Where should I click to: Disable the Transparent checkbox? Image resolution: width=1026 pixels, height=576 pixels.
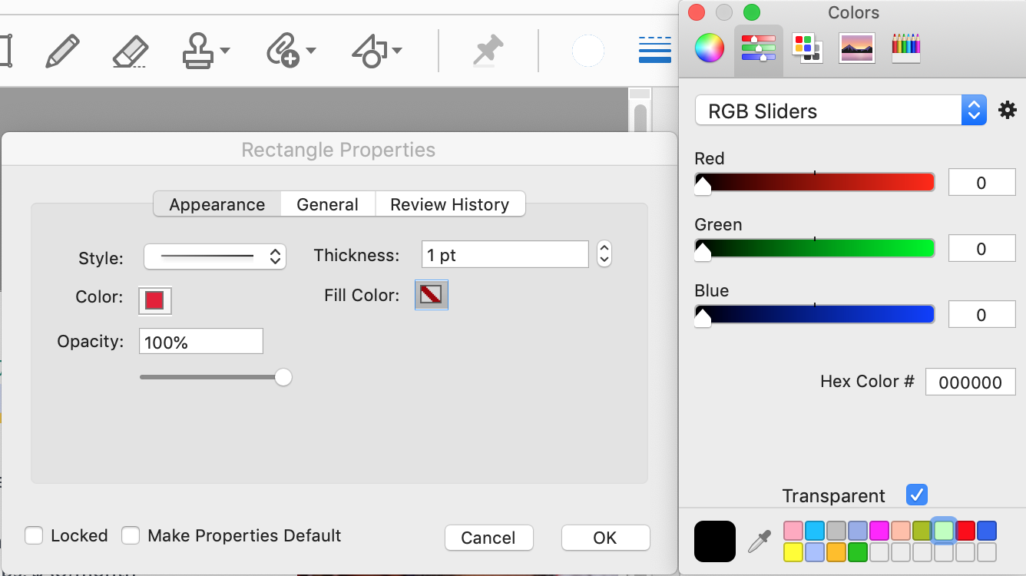point(916,495)
